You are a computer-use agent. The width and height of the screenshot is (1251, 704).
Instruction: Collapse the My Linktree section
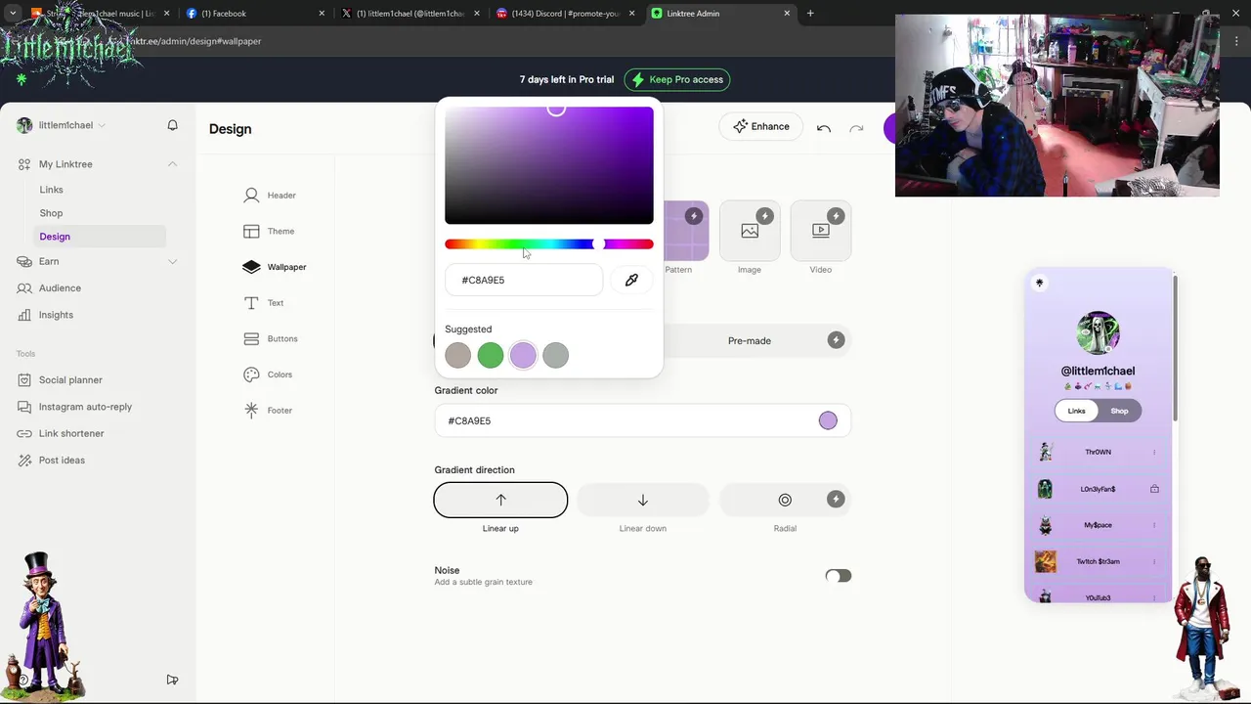172,164
